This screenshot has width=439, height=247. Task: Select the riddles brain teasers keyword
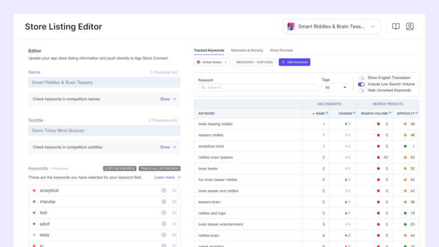[x=215, y=157]
